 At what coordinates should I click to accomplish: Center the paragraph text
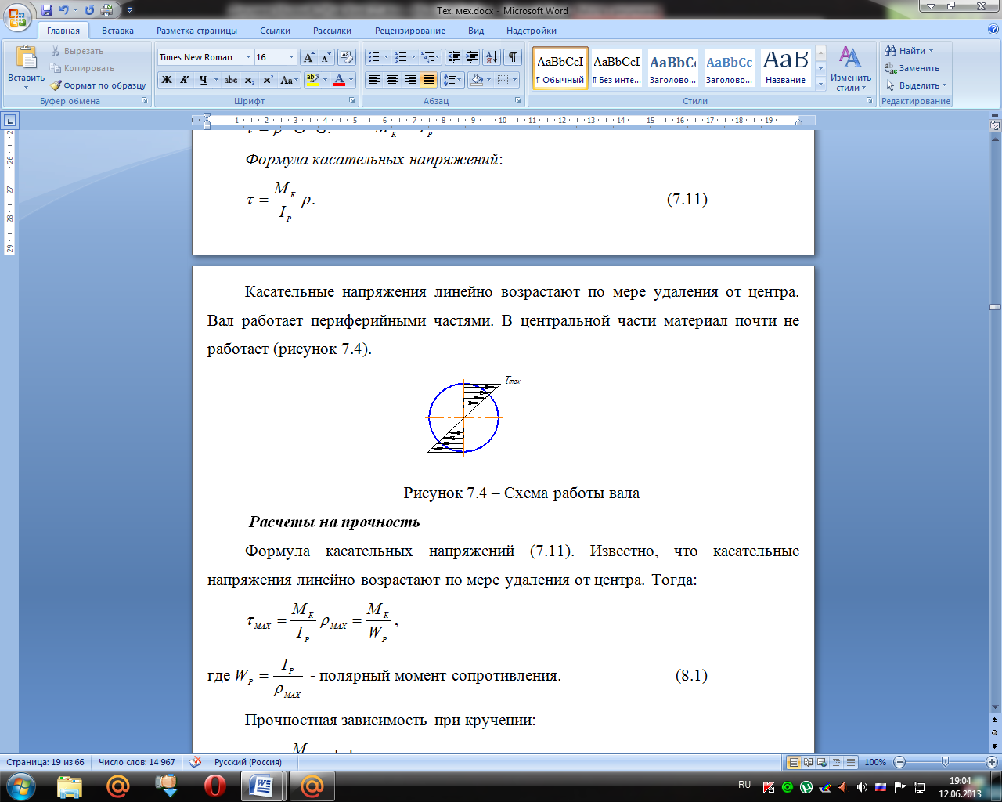tap(392, 80)
